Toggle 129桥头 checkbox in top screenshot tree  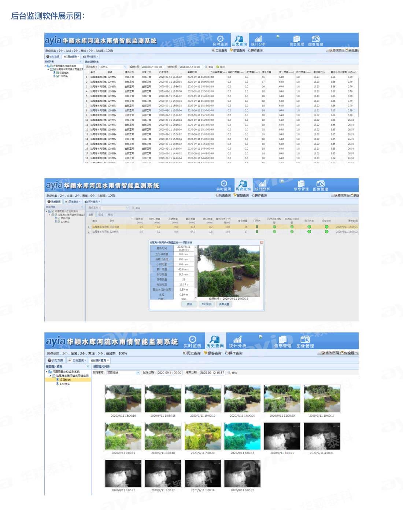(58, 76)
